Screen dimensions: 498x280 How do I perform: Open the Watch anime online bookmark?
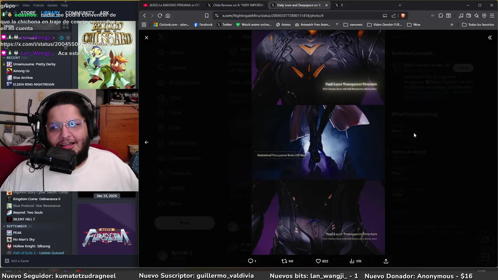coord(253,24)
